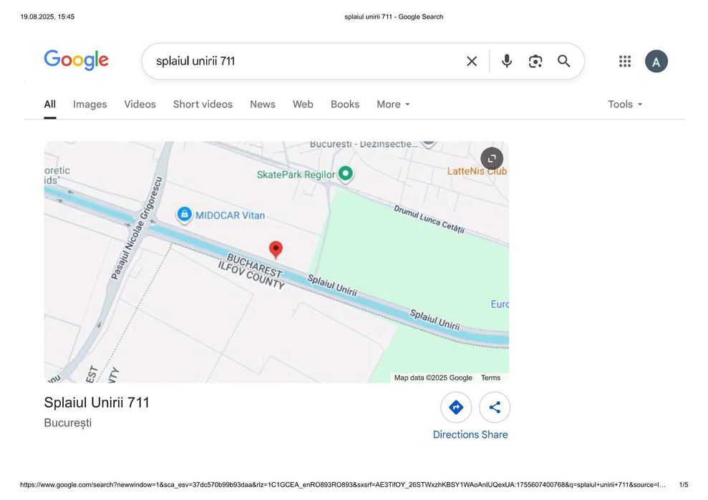Image resolution: width=708 pixels, height=500 pixels.
Task: Click the Share icon button
Action: point(495,407)
